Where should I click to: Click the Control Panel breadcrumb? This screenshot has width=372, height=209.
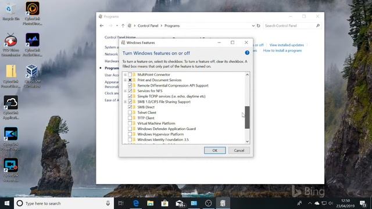[148, 26]
